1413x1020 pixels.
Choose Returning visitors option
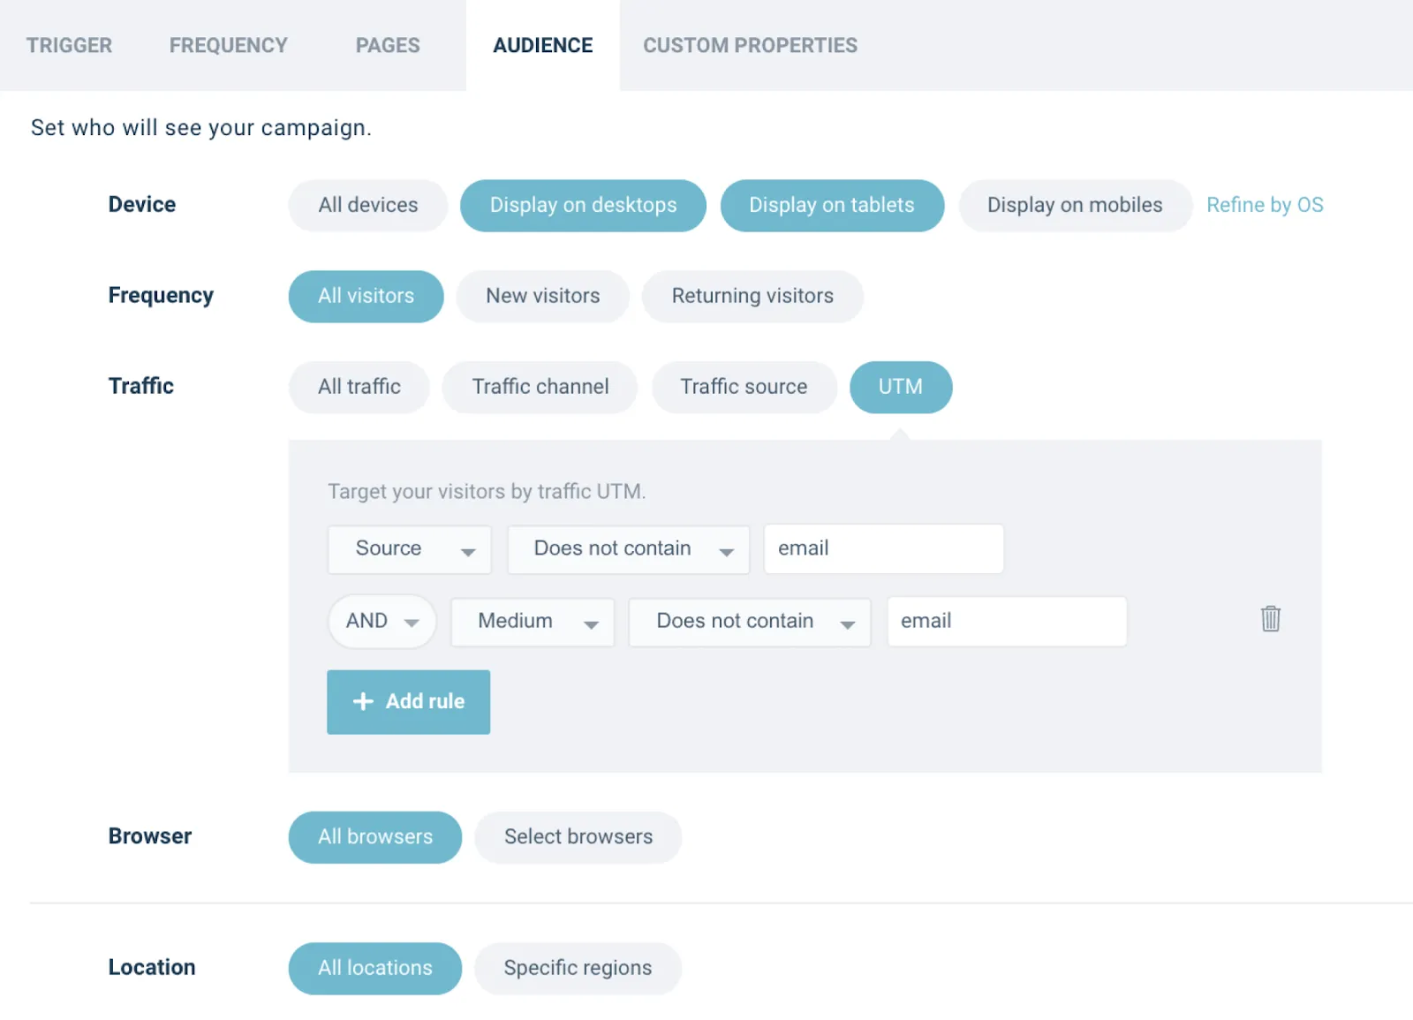pos(752,297)
